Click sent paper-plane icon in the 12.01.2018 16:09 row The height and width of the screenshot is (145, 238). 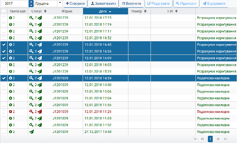coord(40,58)
